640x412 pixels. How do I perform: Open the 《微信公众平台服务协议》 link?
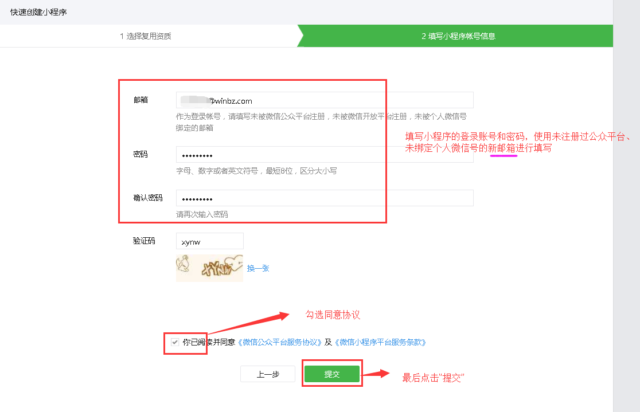click(279, 342)
